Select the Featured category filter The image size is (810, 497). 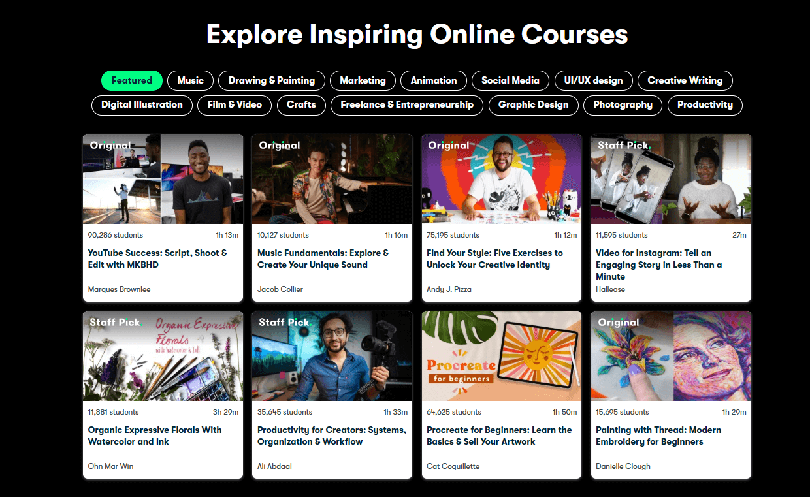coord(131,80)
